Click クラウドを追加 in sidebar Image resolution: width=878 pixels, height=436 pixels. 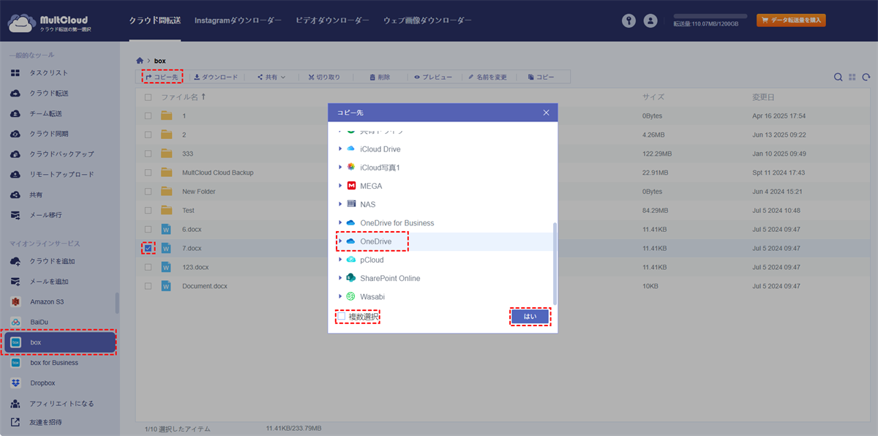[x=52, y=261]
